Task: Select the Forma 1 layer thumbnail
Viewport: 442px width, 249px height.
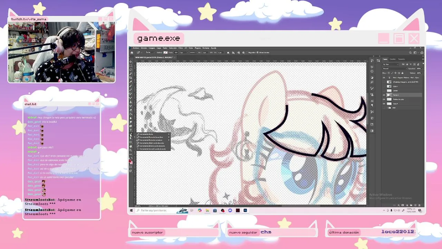Action: pos(389,95)
